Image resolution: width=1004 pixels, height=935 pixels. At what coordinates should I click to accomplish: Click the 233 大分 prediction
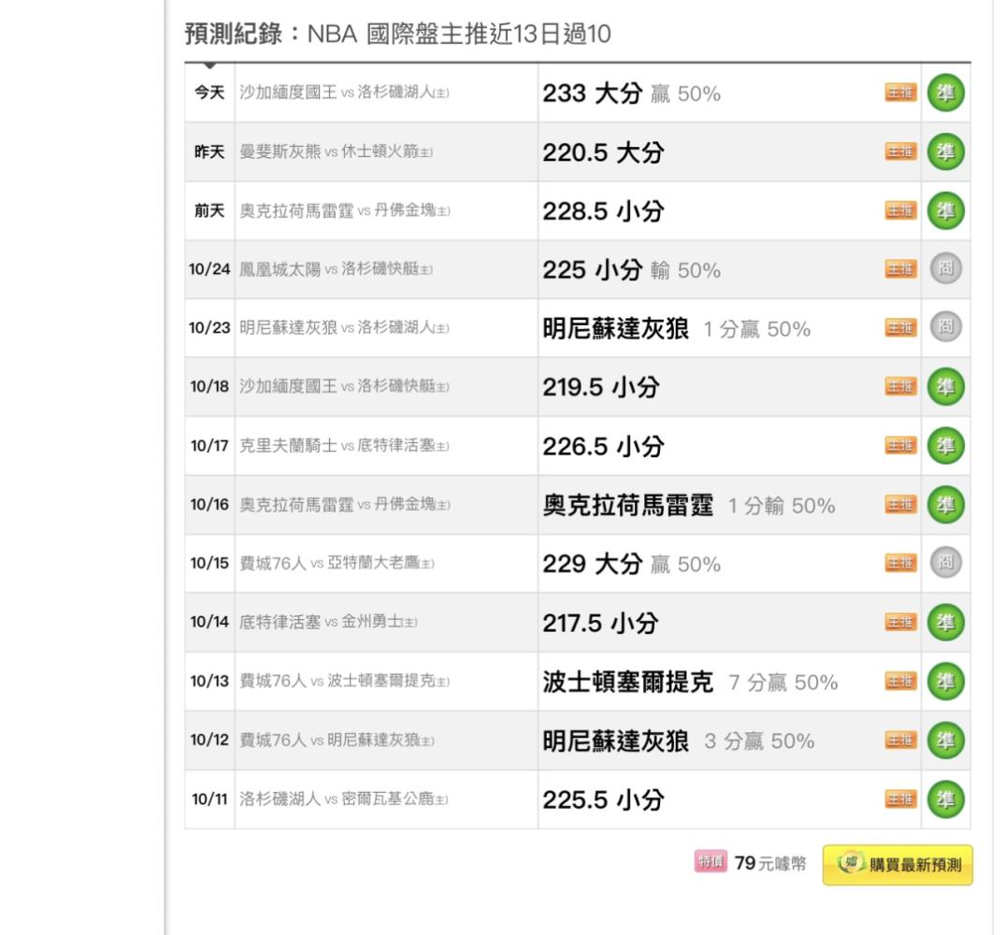coord(632,93)
